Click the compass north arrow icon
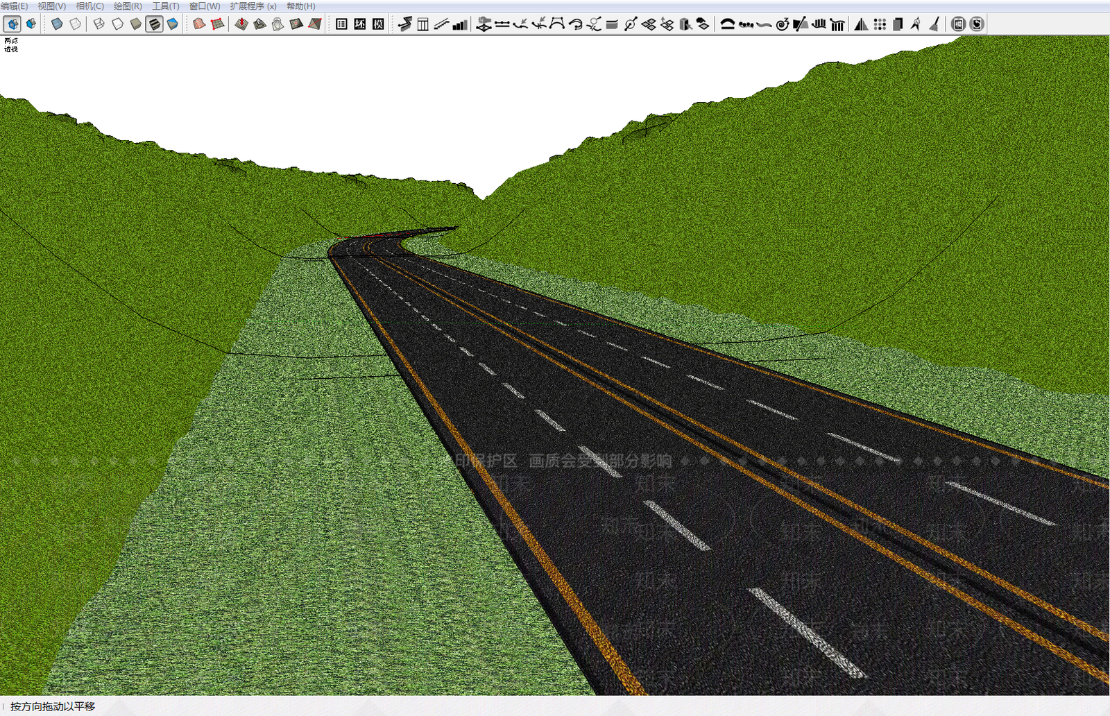 tap(916, 24)
